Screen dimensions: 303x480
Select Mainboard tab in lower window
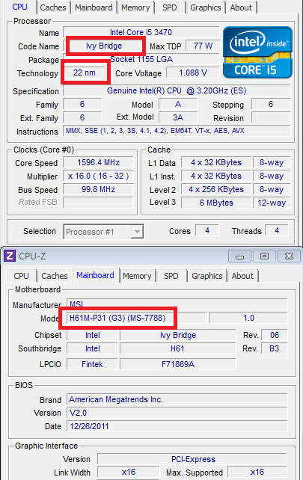tap(95, 275)
